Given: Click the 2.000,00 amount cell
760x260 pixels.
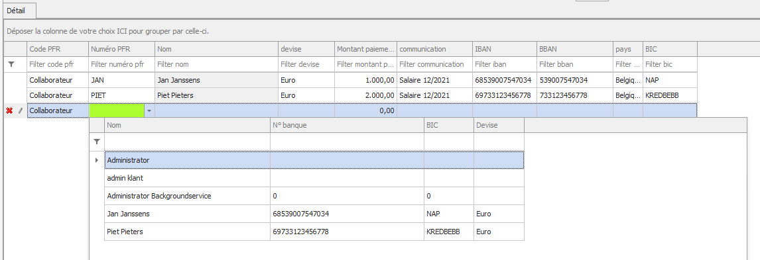Looking at the screenshot, I should point(365,96).
